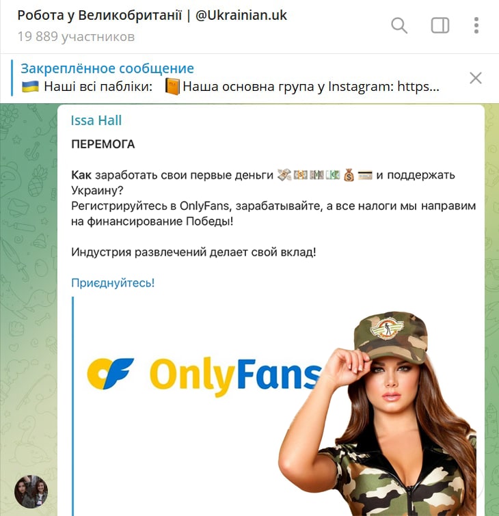This screenshot has width=499, height=516.
Task: Open search in this chat
Action: tap(399, 25)
